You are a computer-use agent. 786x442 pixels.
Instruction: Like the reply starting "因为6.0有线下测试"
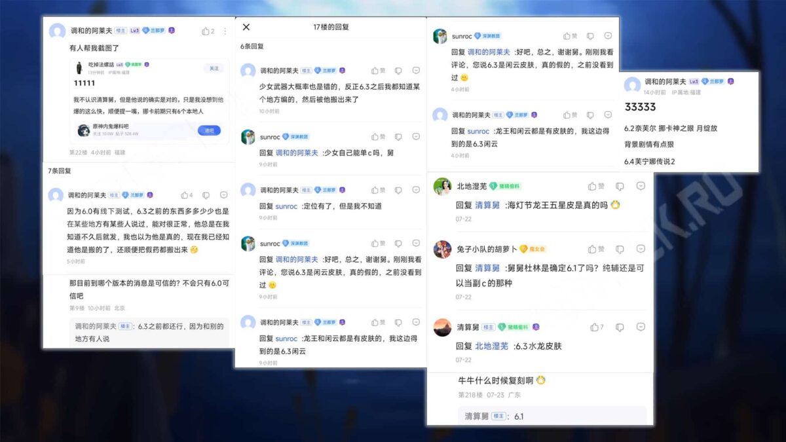pyautogui.click(x=187, y=195)
